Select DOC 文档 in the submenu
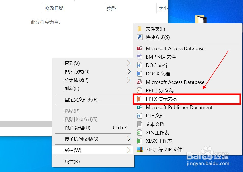Image resolution: width=243 pixels, height=172 pixels. [188, 65]
